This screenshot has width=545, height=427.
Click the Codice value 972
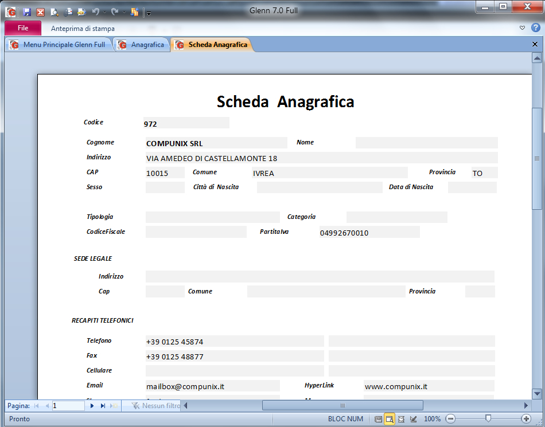pyautogui.click(x=150, y=124)
